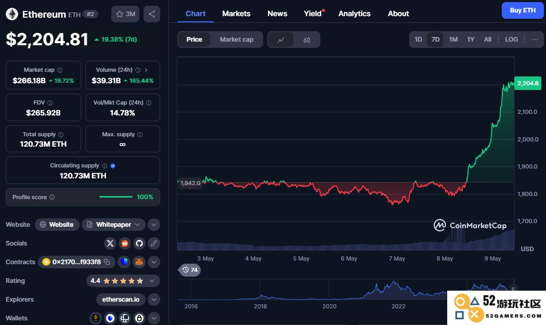This screenshot has height=325, width=546.
Task: Switch to the Markets tab
Action: pos(236,14)
